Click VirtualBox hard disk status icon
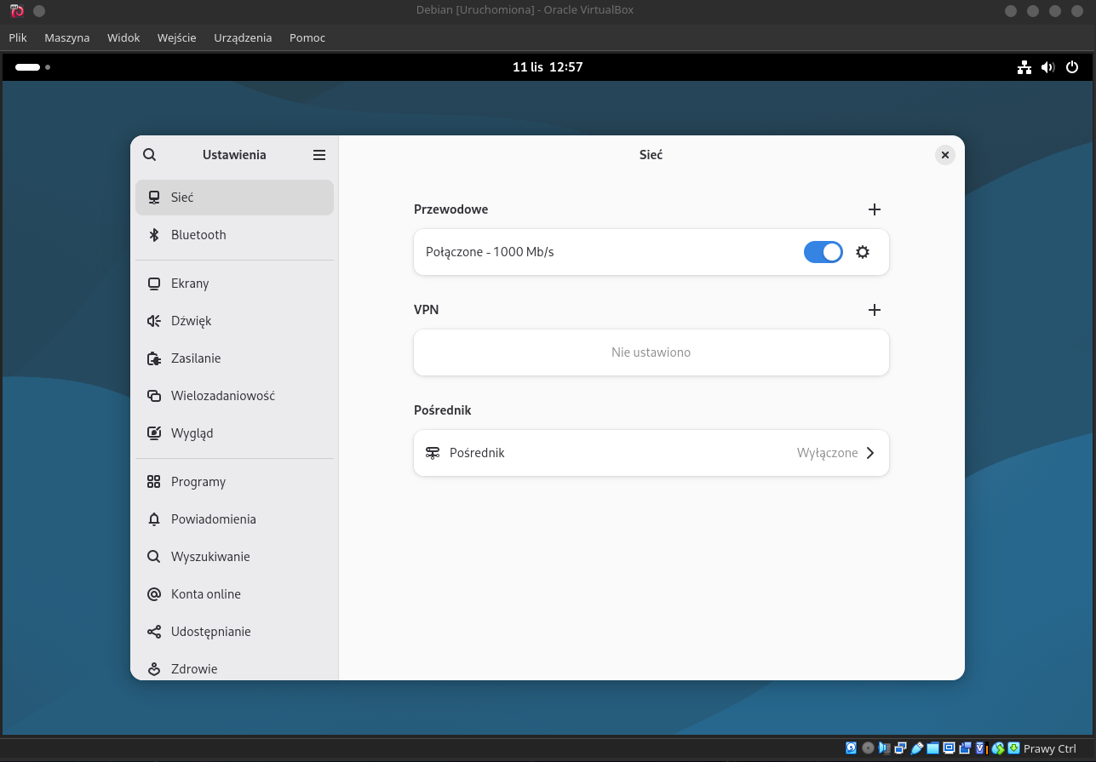This screenshot has width=1096, height=762. point(851,748)
